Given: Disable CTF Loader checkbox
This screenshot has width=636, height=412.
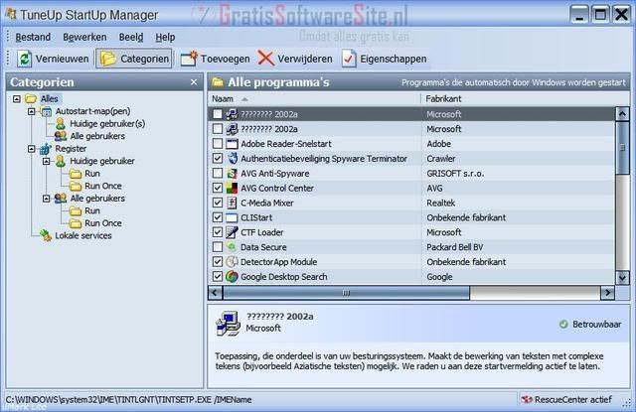Looking at the screenshot, I should click(x=218, y=232).
